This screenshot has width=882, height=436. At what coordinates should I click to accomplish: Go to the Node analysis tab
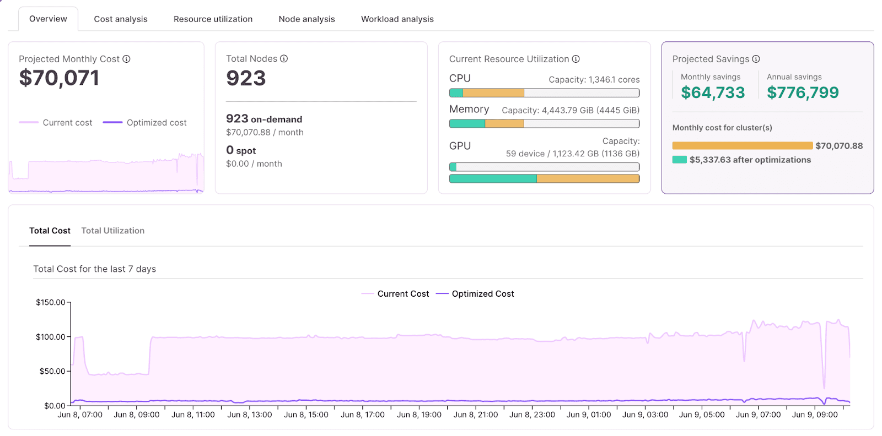306,19
